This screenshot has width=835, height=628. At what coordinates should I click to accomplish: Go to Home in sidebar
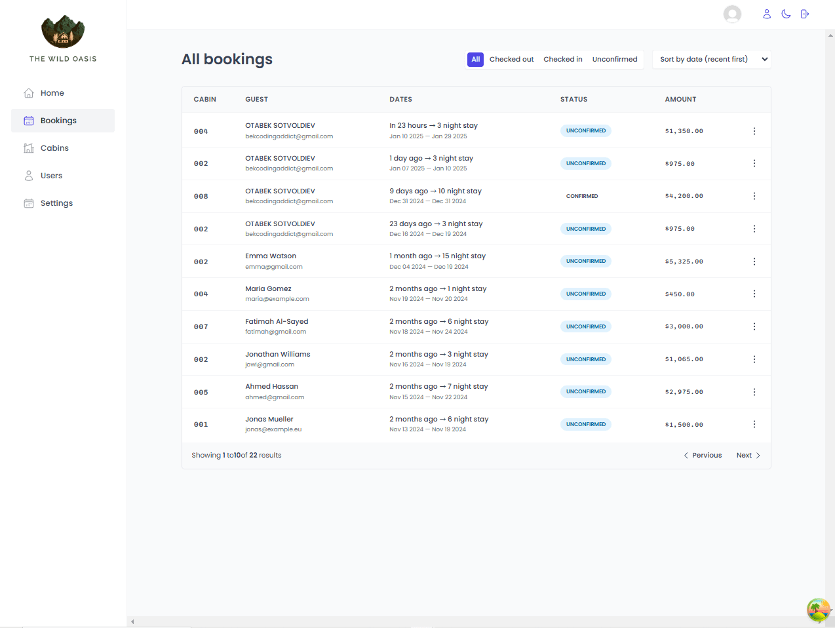click(x=52, y=93)
